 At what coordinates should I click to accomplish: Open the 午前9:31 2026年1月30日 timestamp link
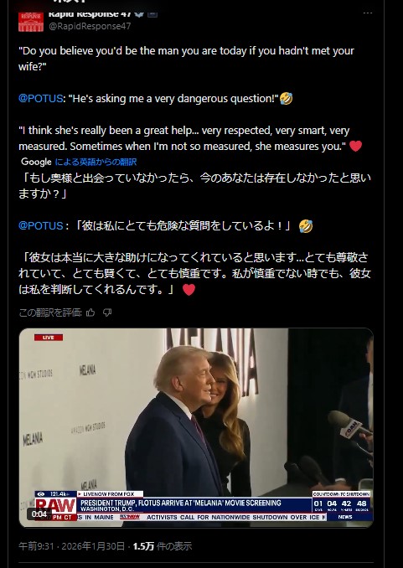click(71, 546)
